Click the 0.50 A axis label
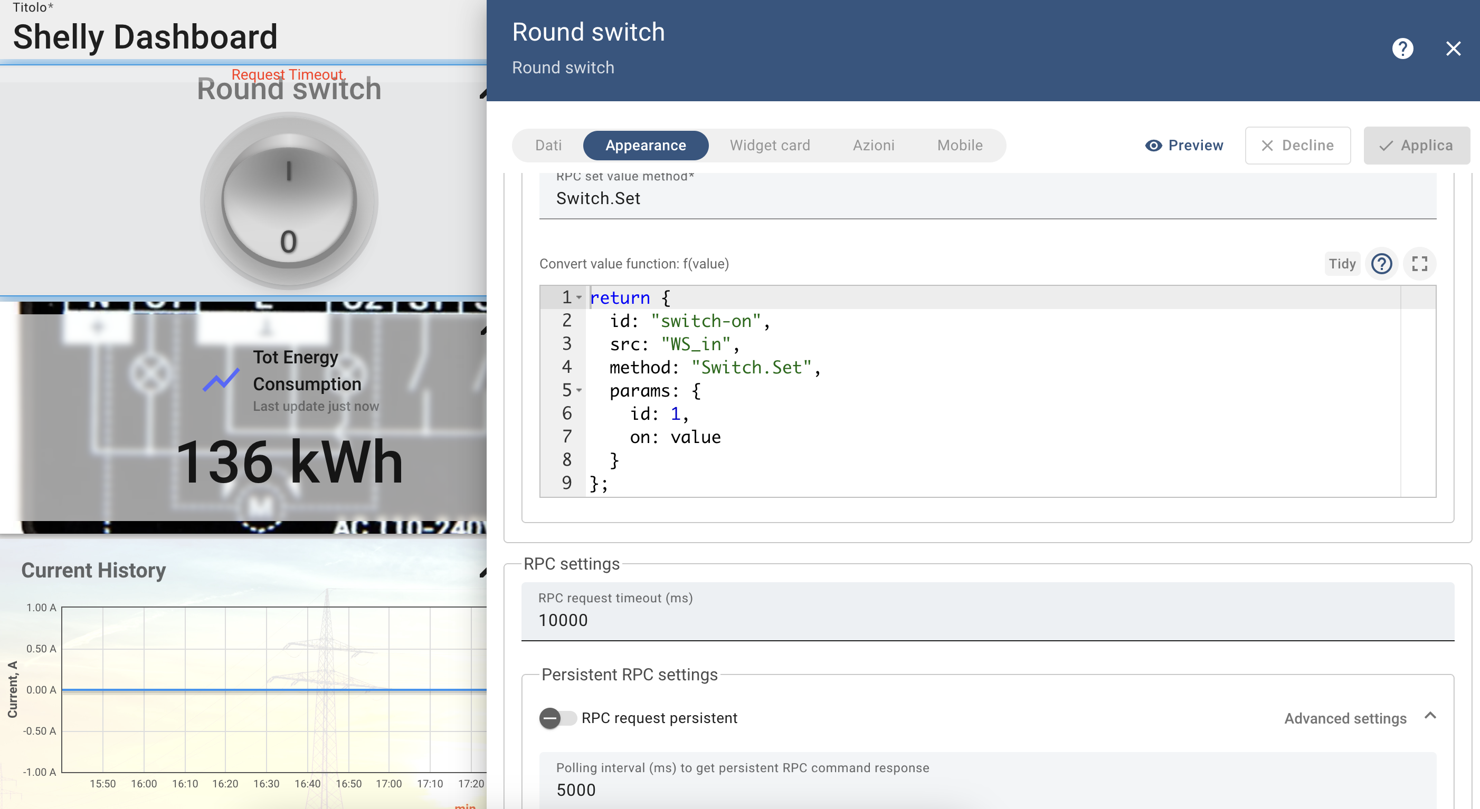 (x=41, y=649)
